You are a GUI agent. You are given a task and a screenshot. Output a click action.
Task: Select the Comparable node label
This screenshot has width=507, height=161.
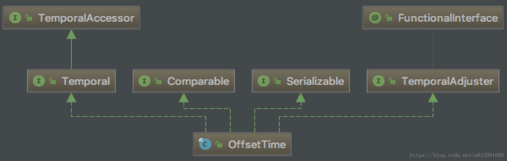[x=198, y=81]
